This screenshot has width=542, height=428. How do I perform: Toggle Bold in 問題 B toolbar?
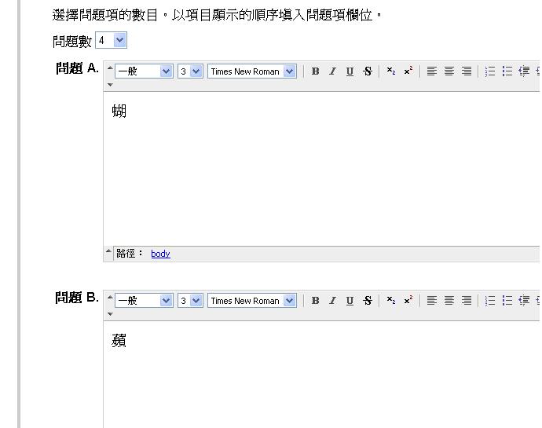pyautogui.click(x=315, y=301)
